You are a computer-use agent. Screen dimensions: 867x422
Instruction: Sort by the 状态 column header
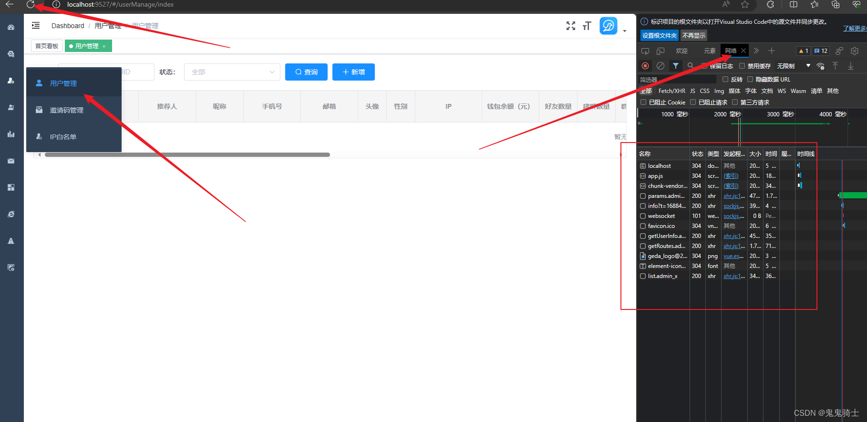(x=698, y=154)
